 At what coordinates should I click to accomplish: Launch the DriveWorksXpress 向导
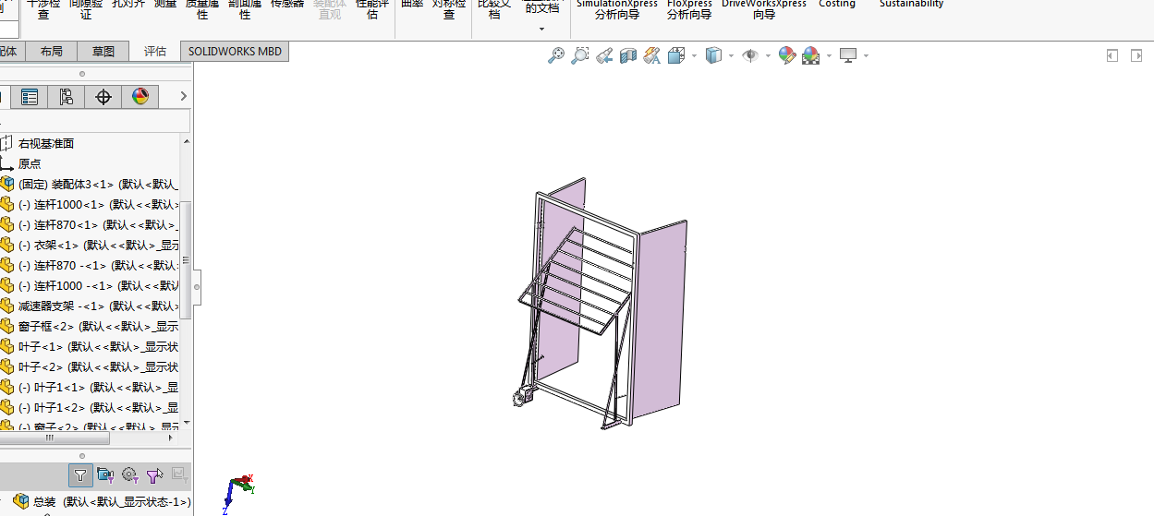click(764, 9)
